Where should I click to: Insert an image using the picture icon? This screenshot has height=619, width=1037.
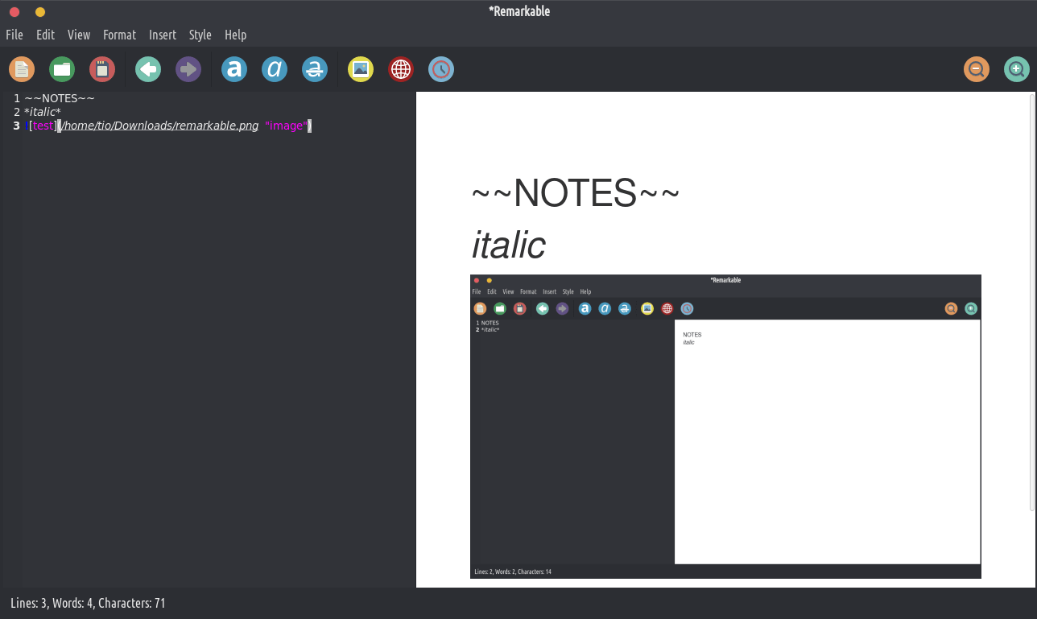(x=361, y=69)
